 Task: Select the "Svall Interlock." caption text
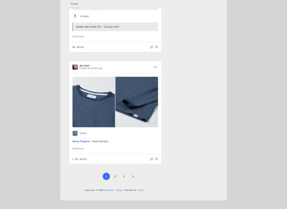click(100, 141)
